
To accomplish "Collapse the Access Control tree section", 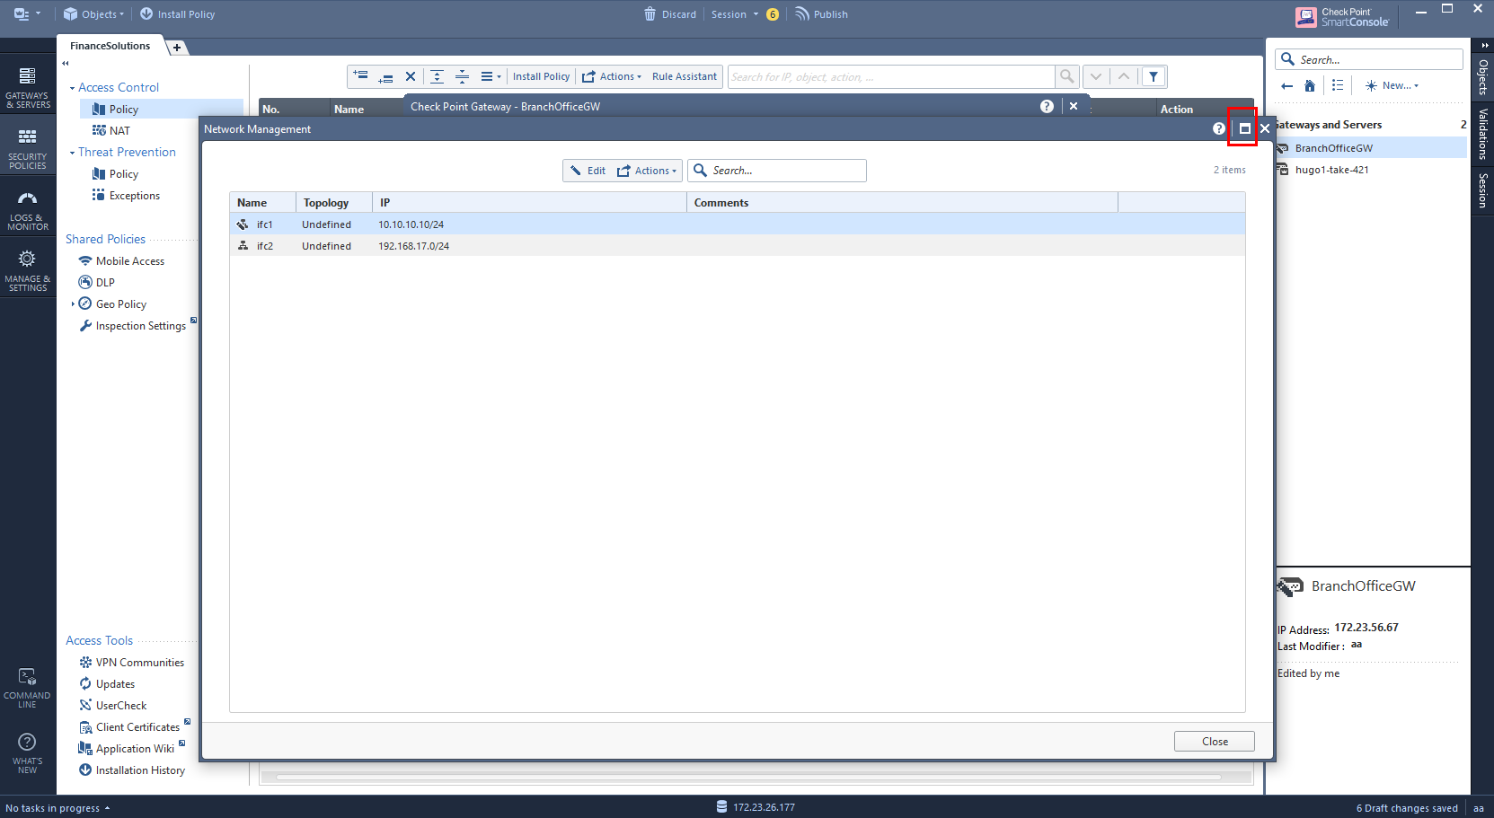I will click(x=72, y=88).
